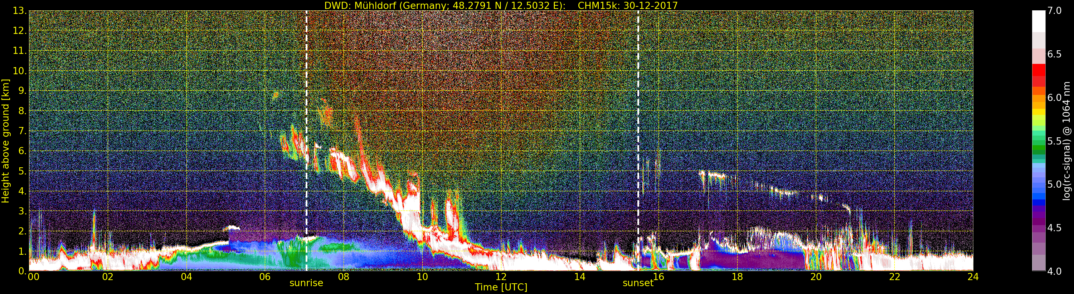
Task: Click the purple segment near 4.5 on colorbar
Action: pyautogui.click(x=1039, y=229)
